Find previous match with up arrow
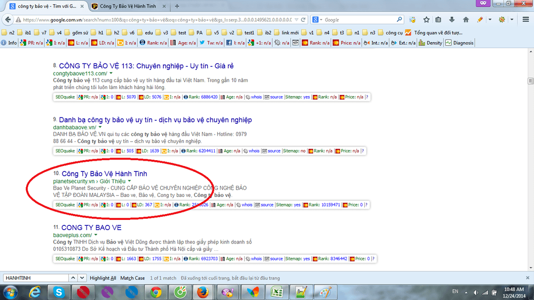The width and height of the screenshot is (534, 300). pyautogui.click(x=73, y=278)
